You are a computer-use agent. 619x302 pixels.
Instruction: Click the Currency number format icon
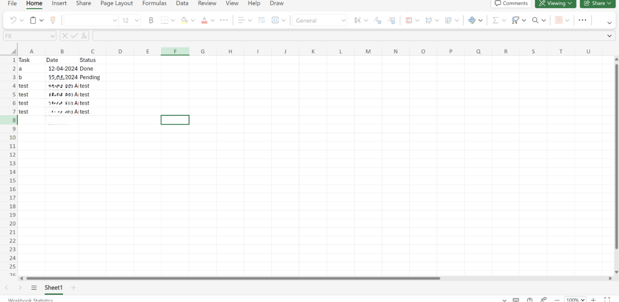[357, 20]
